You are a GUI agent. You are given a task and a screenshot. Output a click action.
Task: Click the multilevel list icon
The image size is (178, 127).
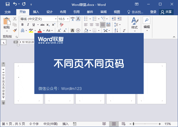(x=103, y=19)
